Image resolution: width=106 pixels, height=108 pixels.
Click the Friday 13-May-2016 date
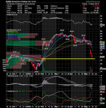tap(90, 4)
